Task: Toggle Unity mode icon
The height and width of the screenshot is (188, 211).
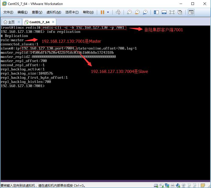Action: tap(180, 12)
